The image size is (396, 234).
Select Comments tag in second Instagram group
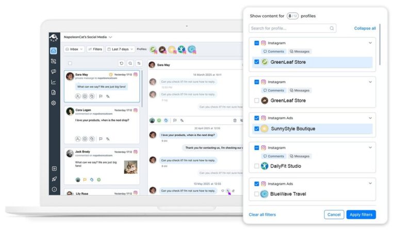[274, 91]
